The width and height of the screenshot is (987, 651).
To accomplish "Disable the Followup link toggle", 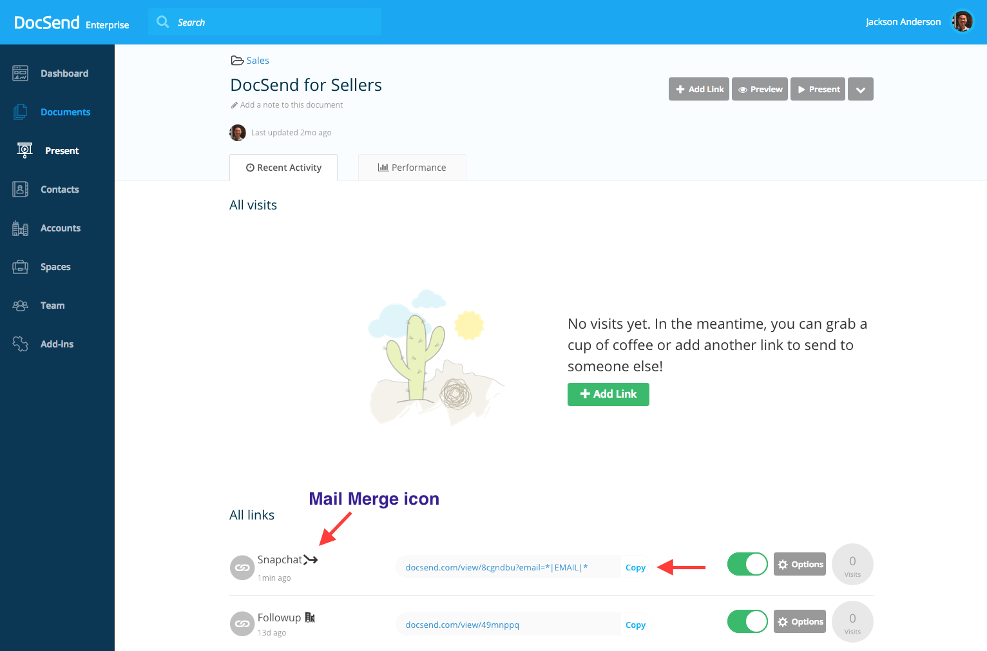I will pyautogui.click(x=747, y=621).
